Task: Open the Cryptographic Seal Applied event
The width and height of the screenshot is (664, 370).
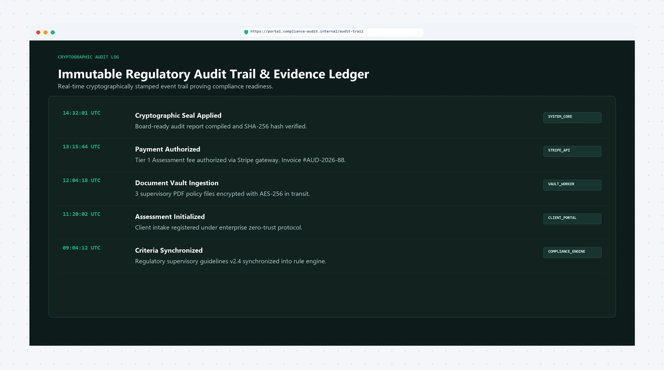Action: 178,116
